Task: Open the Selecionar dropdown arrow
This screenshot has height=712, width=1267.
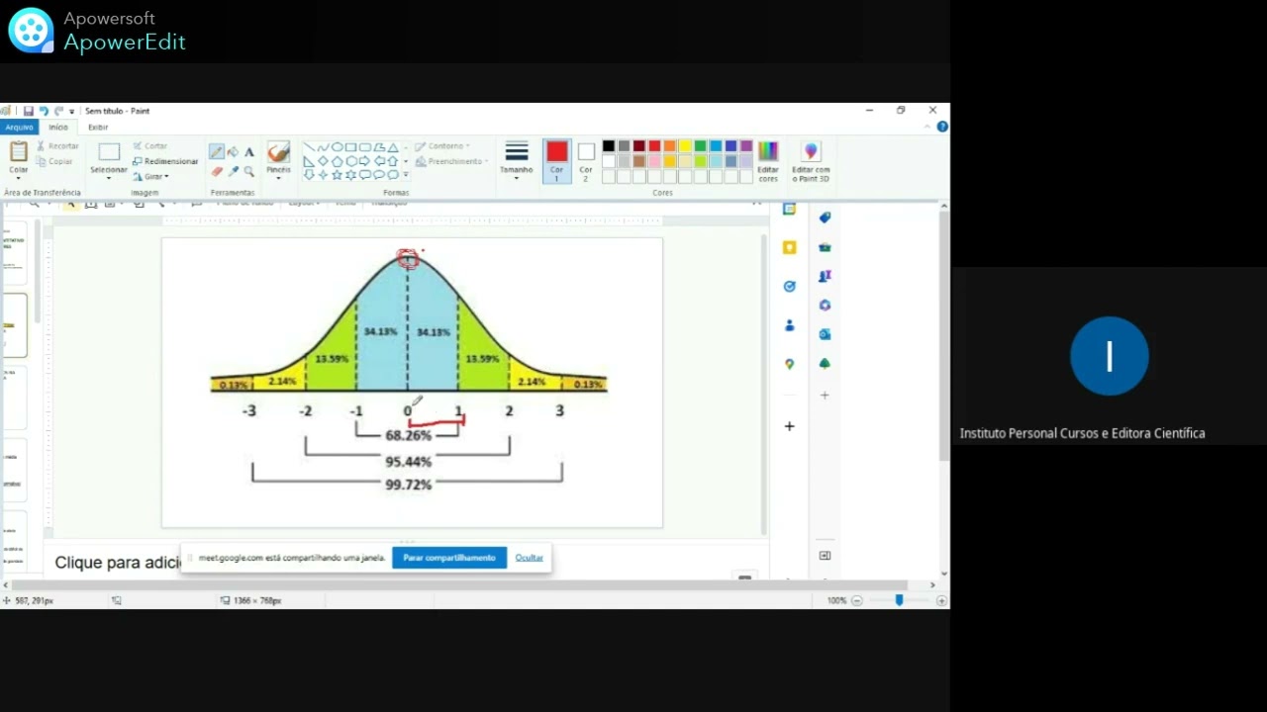Action: pos(109,178)
